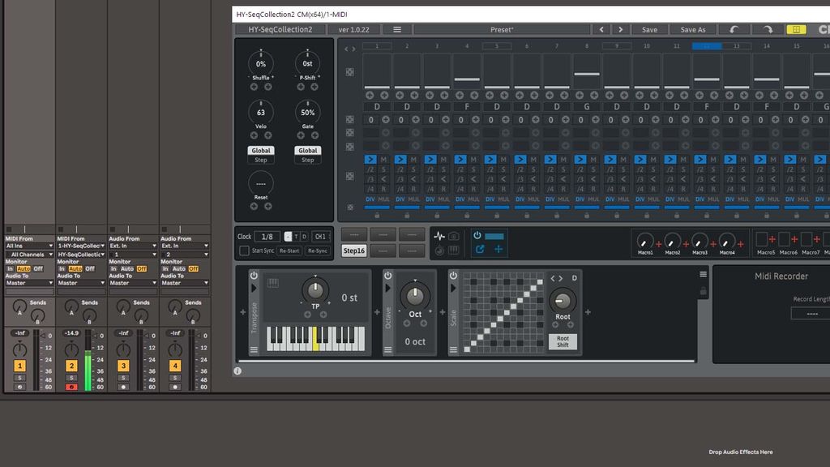Click the Root Shift button in the Scale module
830x467 pixels.
point(563,340)
